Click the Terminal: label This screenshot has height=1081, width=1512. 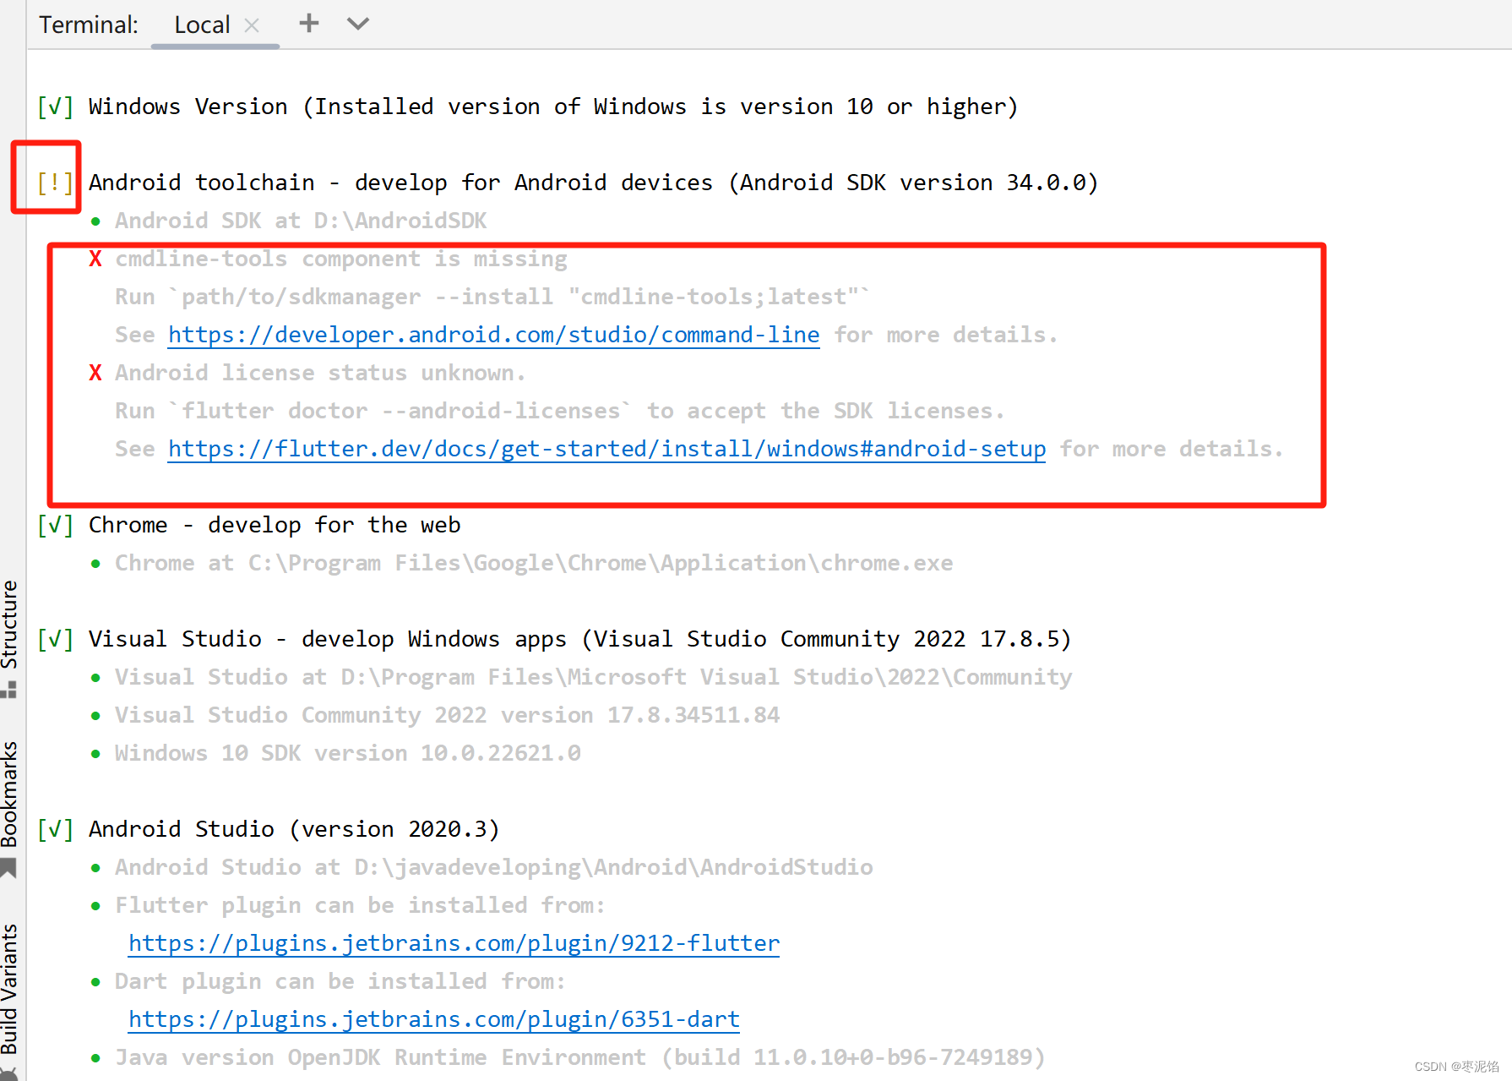coord(89,25)
